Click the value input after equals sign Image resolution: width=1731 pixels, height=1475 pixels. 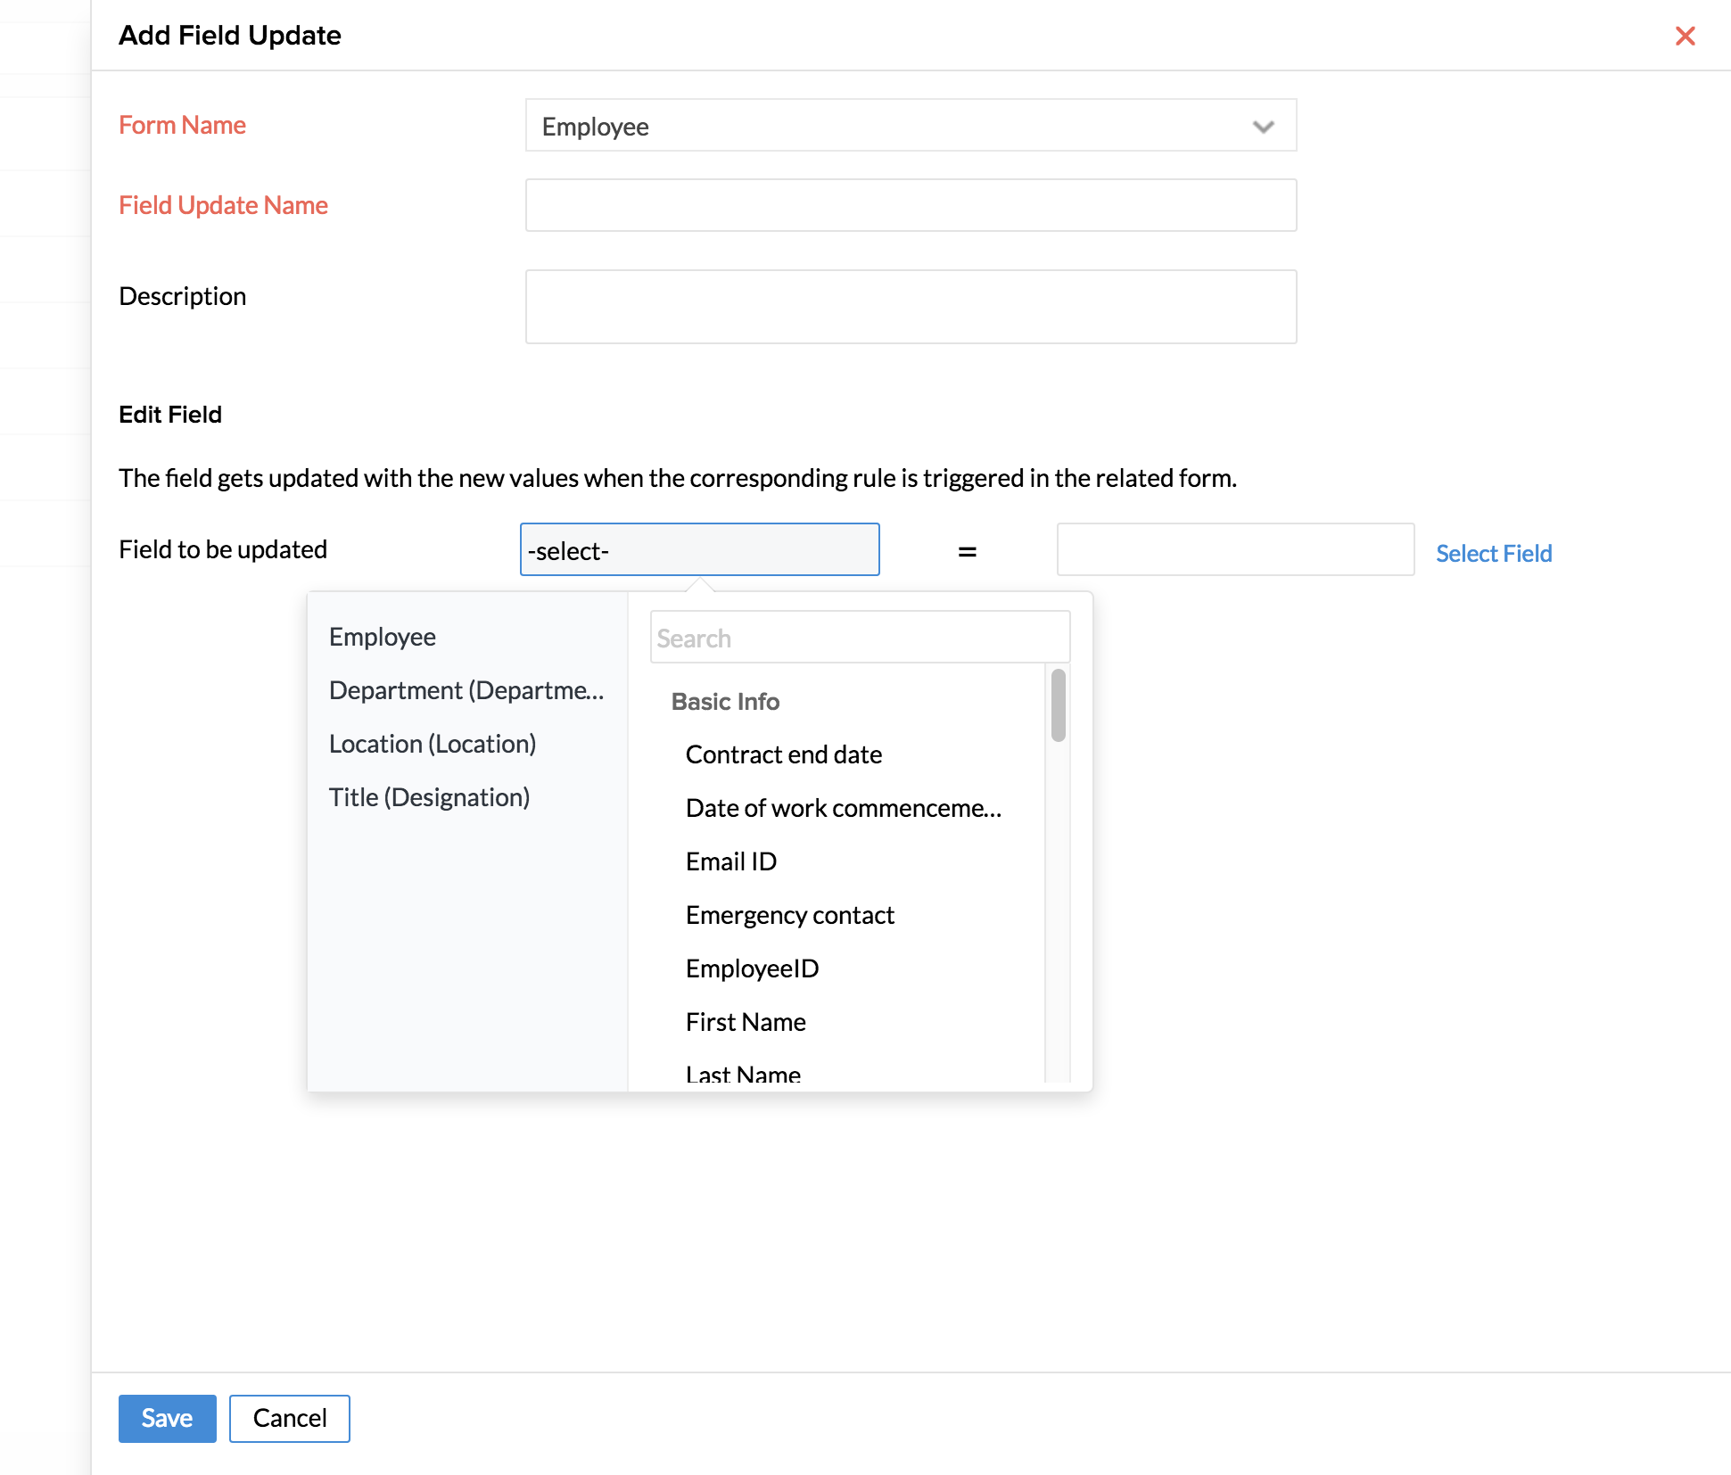point(1234,550)
